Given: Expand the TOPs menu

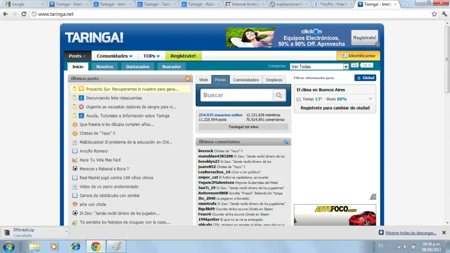Looking at the screenshot, I should (151, 56).
